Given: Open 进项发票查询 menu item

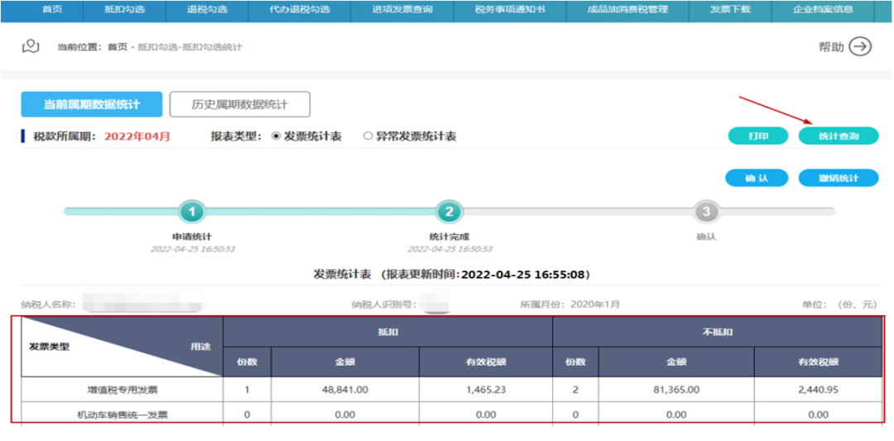Looking at the screenshot, I should [x=401, y=10].
